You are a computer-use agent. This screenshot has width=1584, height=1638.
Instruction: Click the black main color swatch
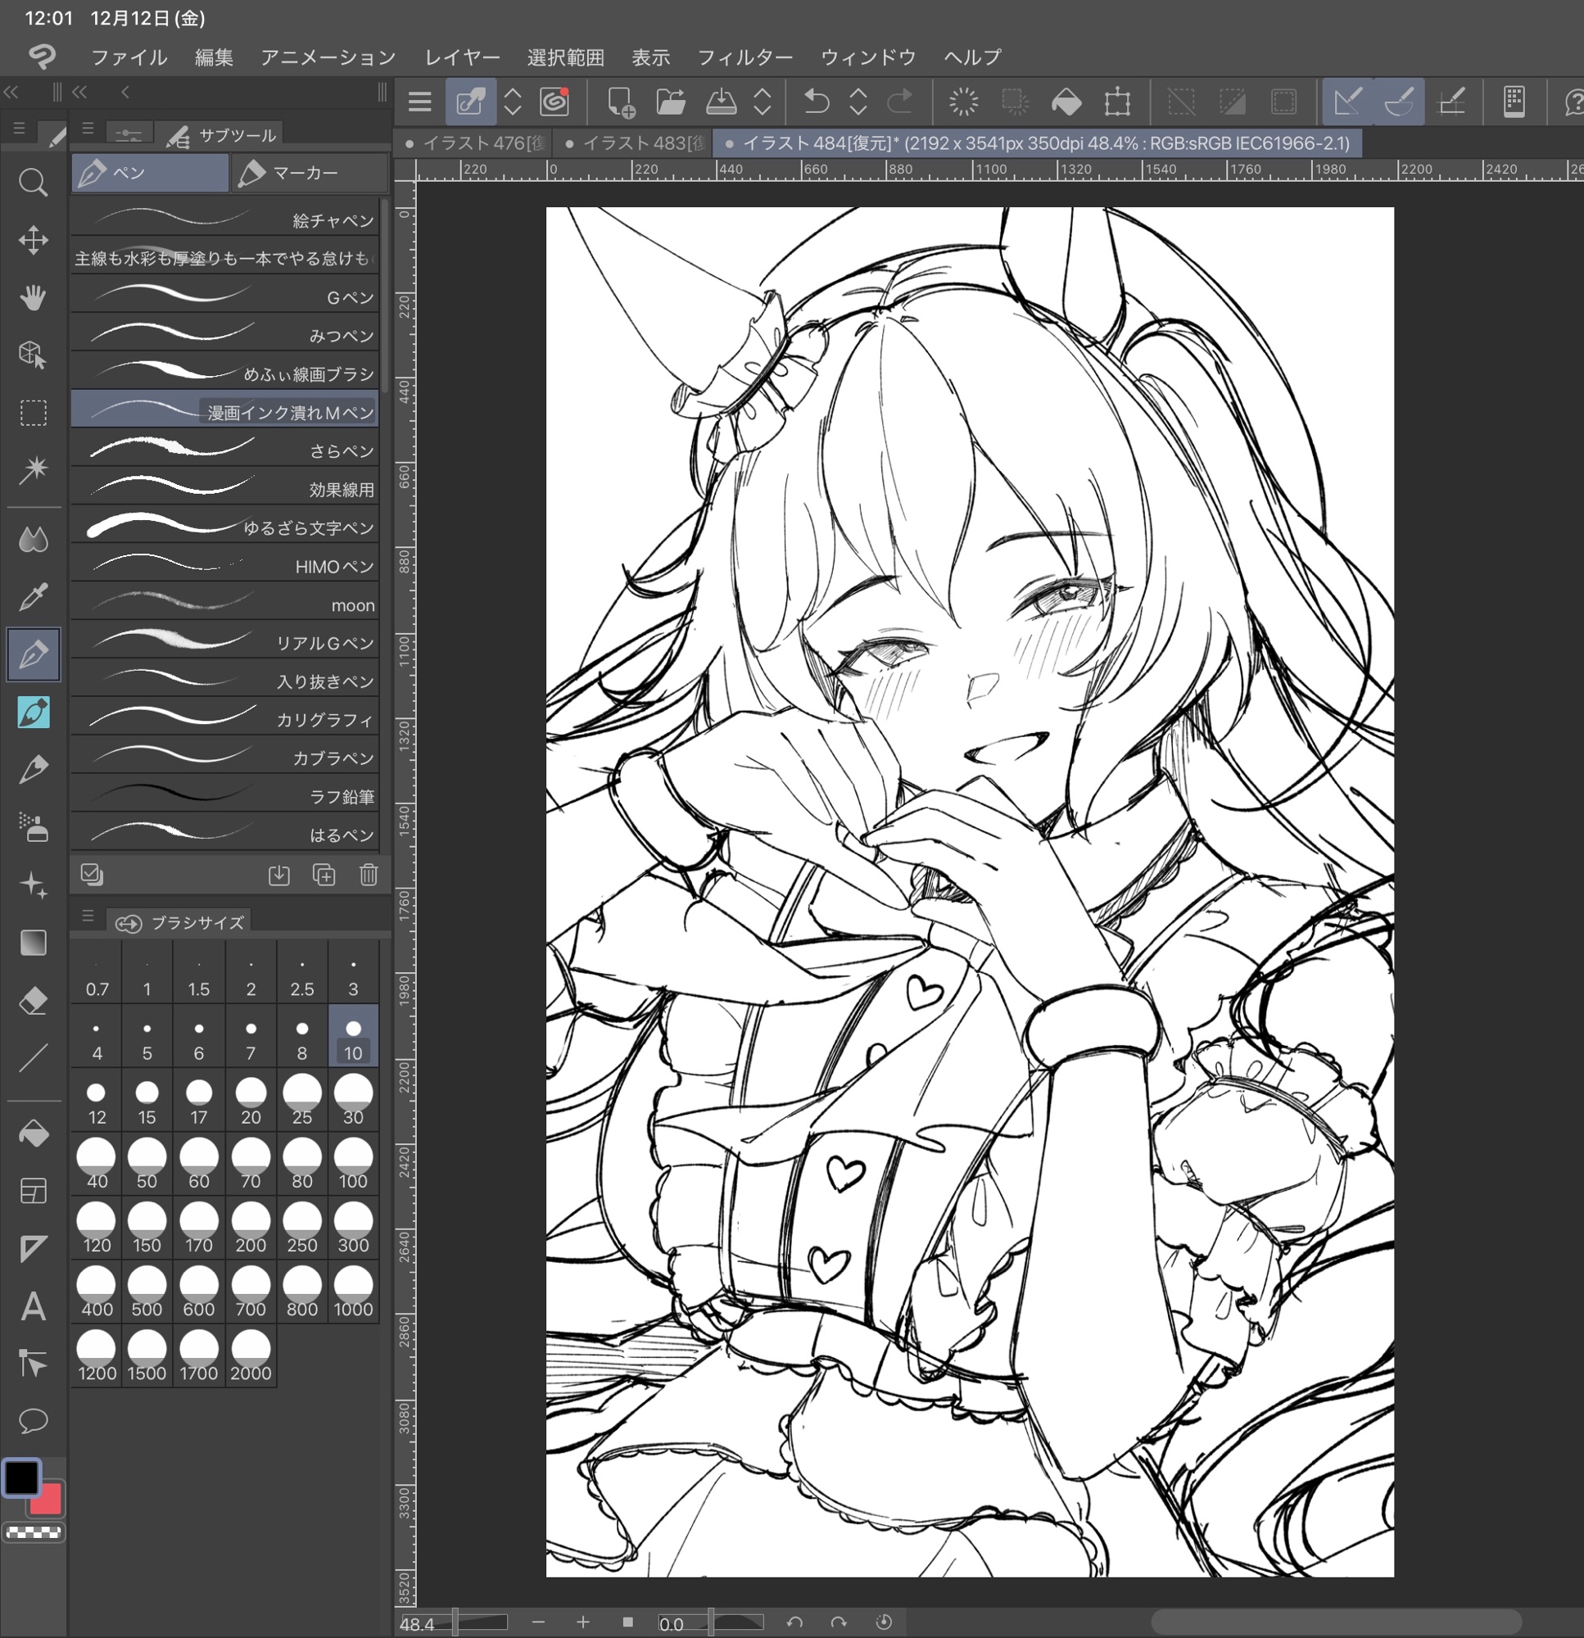click(22, 1477)
